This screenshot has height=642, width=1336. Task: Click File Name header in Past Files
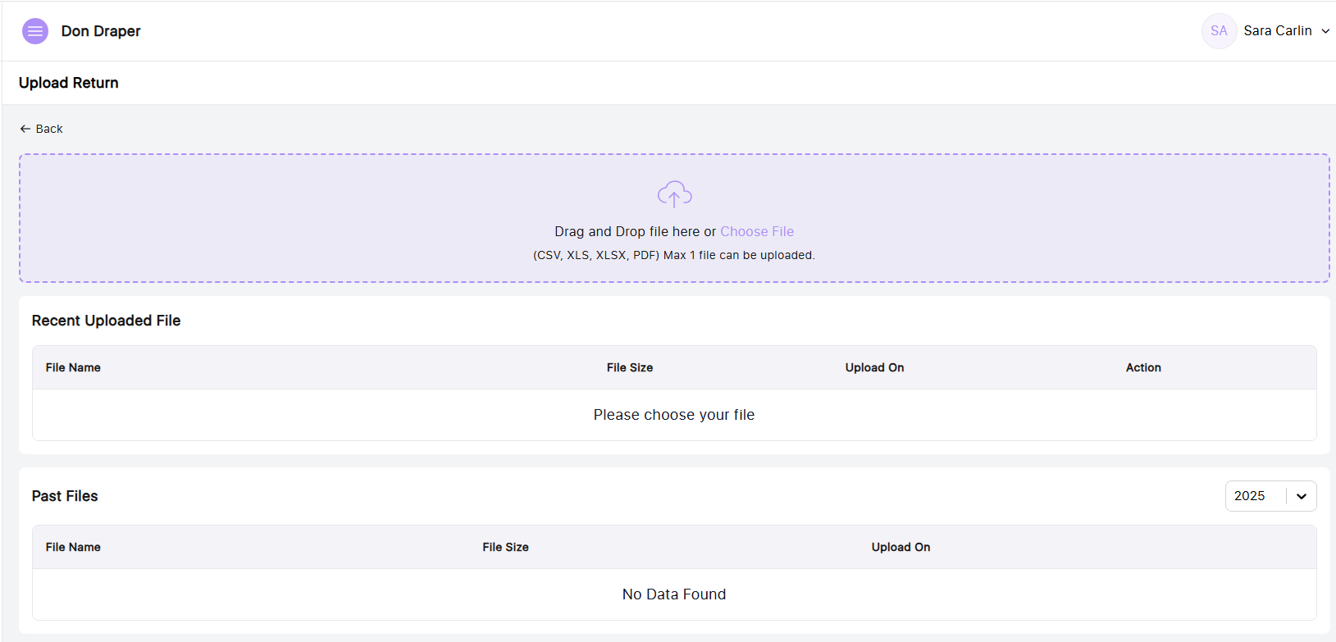pyautogui.click(x=73, y=547)
